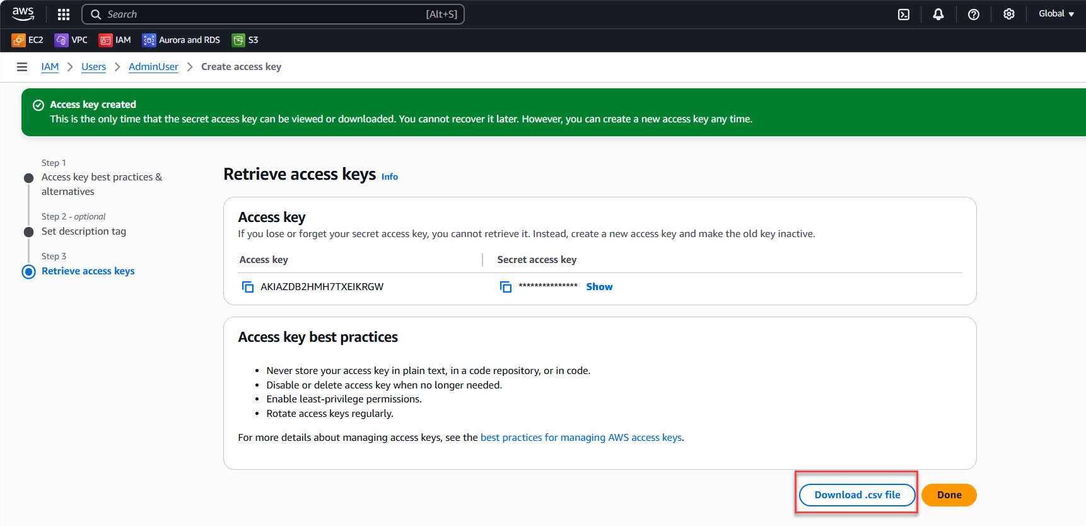Toggle the side navigation hamburger menu
Viewport: 1086px width, 526px height.
point(22,67)
